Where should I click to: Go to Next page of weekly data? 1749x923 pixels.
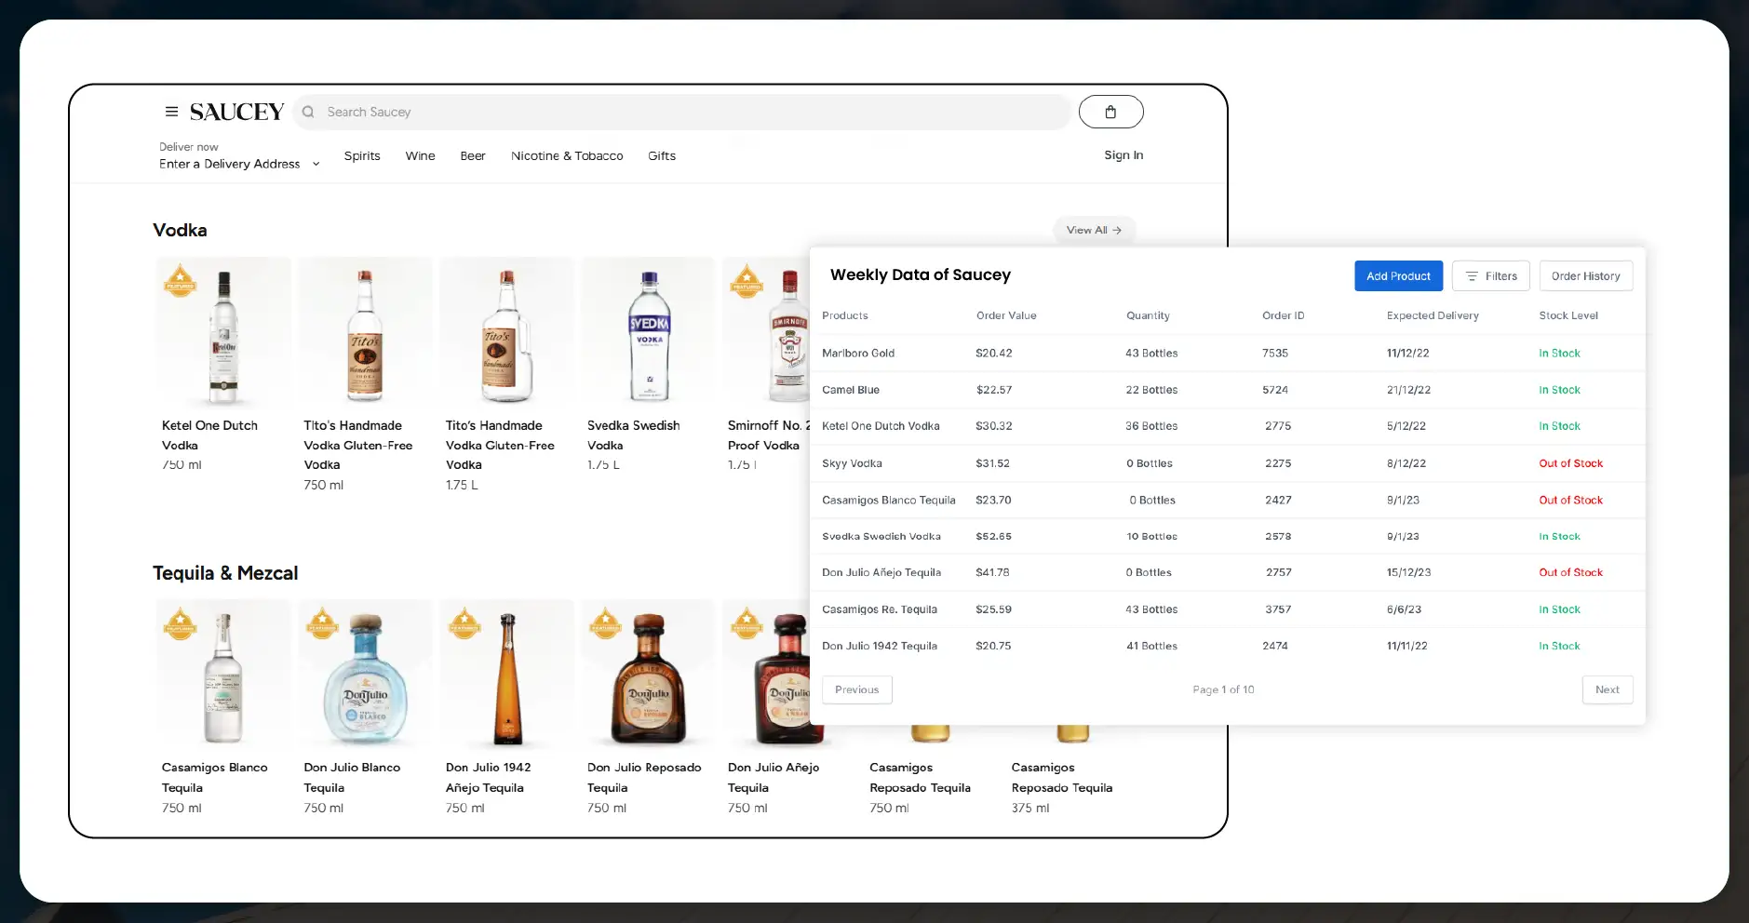click(x=1607, y=689)
